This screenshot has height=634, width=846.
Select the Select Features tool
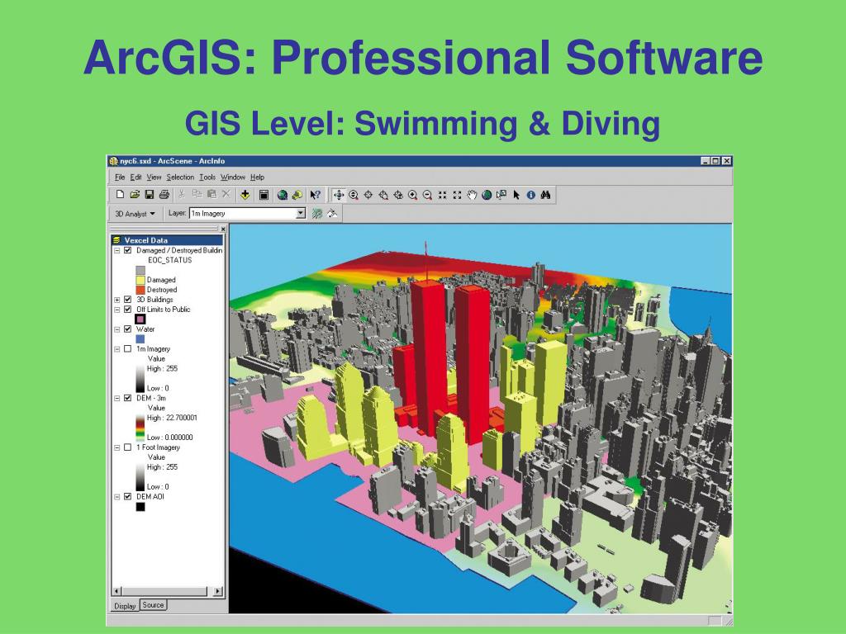501,195
